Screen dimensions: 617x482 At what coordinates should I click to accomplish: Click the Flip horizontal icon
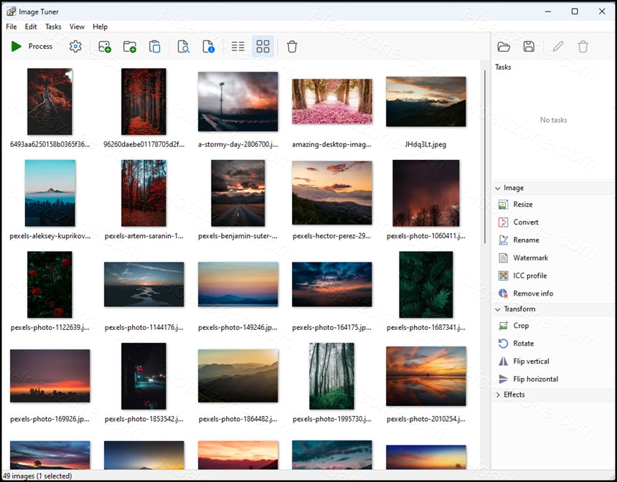pyautogui.click(x=503, y=379)
